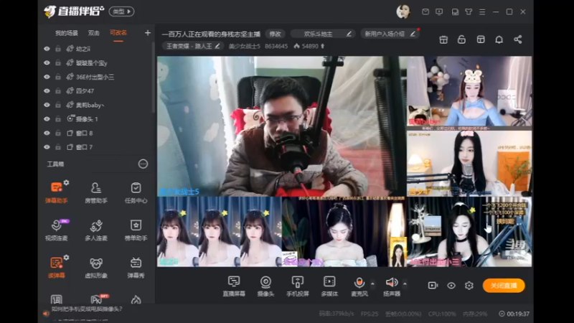
Task: Hide the 幼之ii source with eye icon
Action: click(47, 49)
